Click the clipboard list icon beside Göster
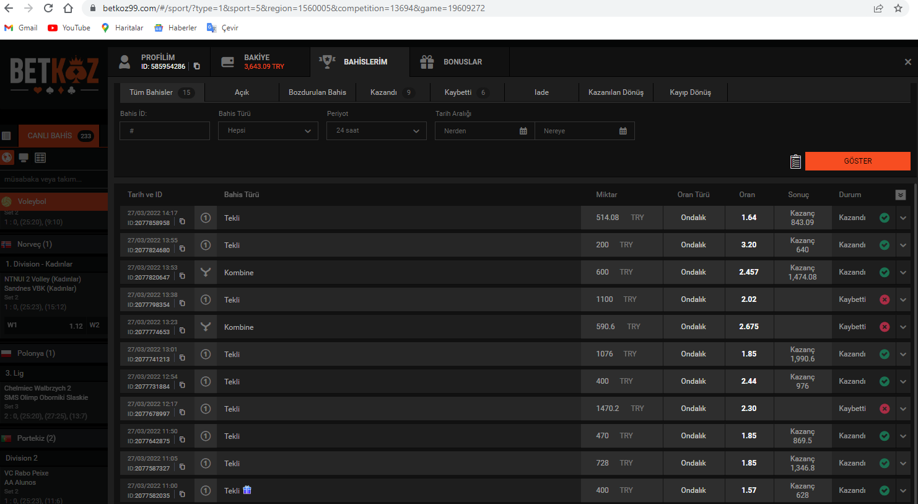 coord(795,161)
